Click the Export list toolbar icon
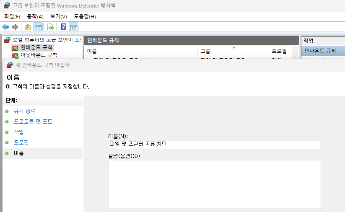This screenshot has width=345, height=212. click(51, 27)
